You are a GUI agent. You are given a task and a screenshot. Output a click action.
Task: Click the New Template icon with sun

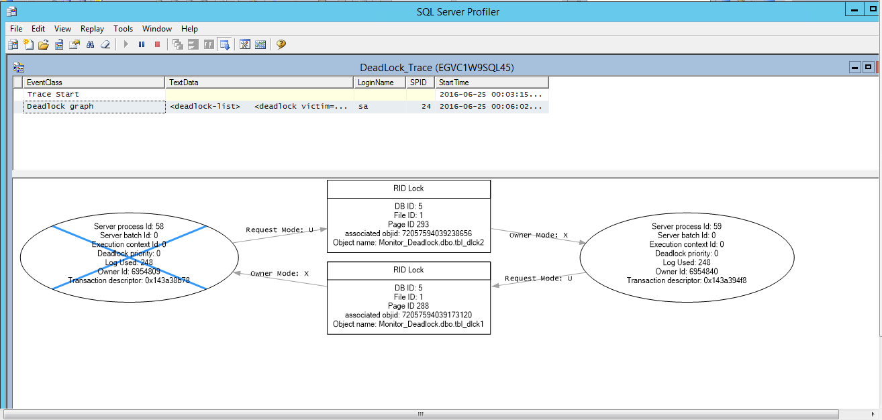pyautogui.click(x=28, y=44)
